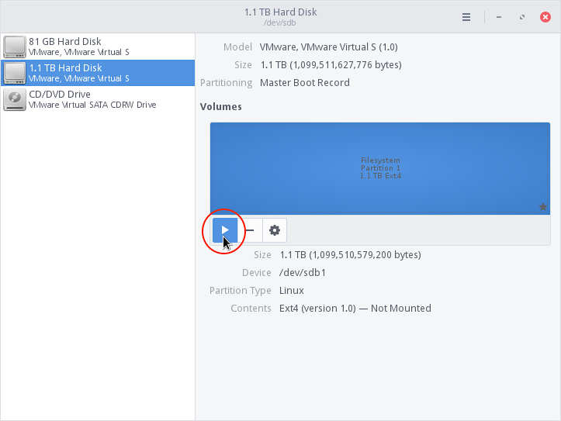Minimize the Disks window
The width and height of the screenshot is (561, 421).
pyautogui.click(x=498, y=16)
